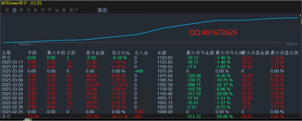Viewport: 302px width, 121px height.
Task: Switch to the 季 quarterly tab
Action: [x=35, y=10]
